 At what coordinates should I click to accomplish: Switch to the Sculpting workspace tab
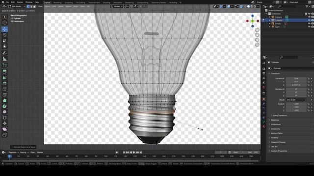coord(69,2)
